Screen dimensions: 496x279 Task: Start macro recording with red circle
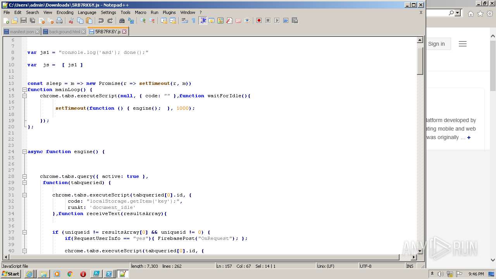[259, 21]
